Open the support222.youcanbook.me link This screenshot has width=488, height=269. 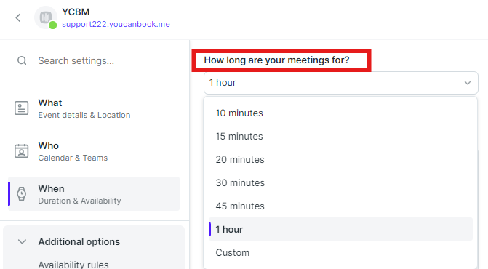click(x=116, y=24)
